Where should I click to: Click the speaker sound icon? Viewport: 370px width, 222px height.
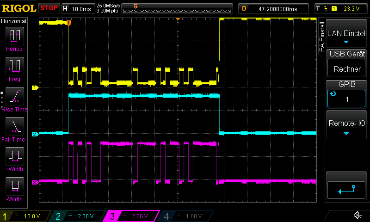coord(358,215)
